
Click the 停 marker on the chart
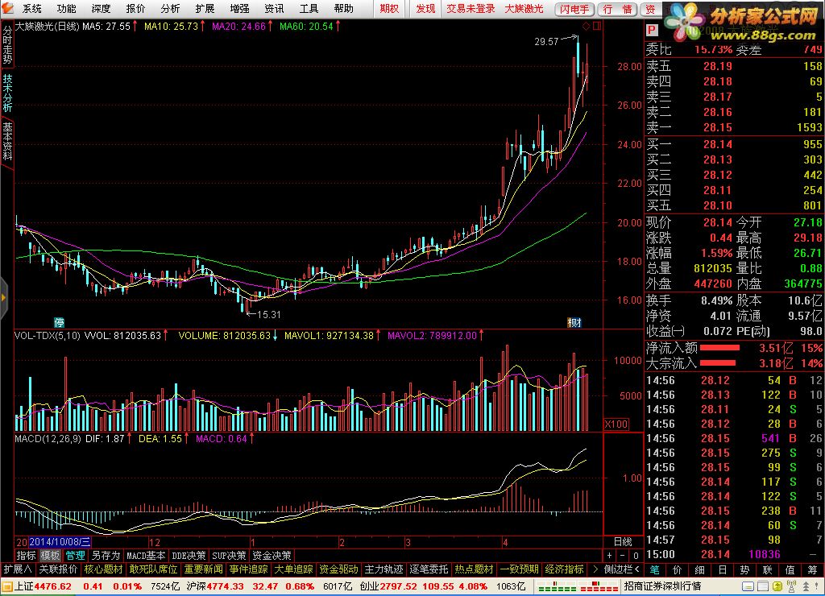[60, 322]
